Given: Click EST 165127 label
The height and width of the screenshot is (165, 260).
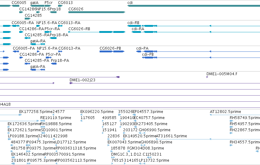Looking at the screenshot, I should [109, 124].
